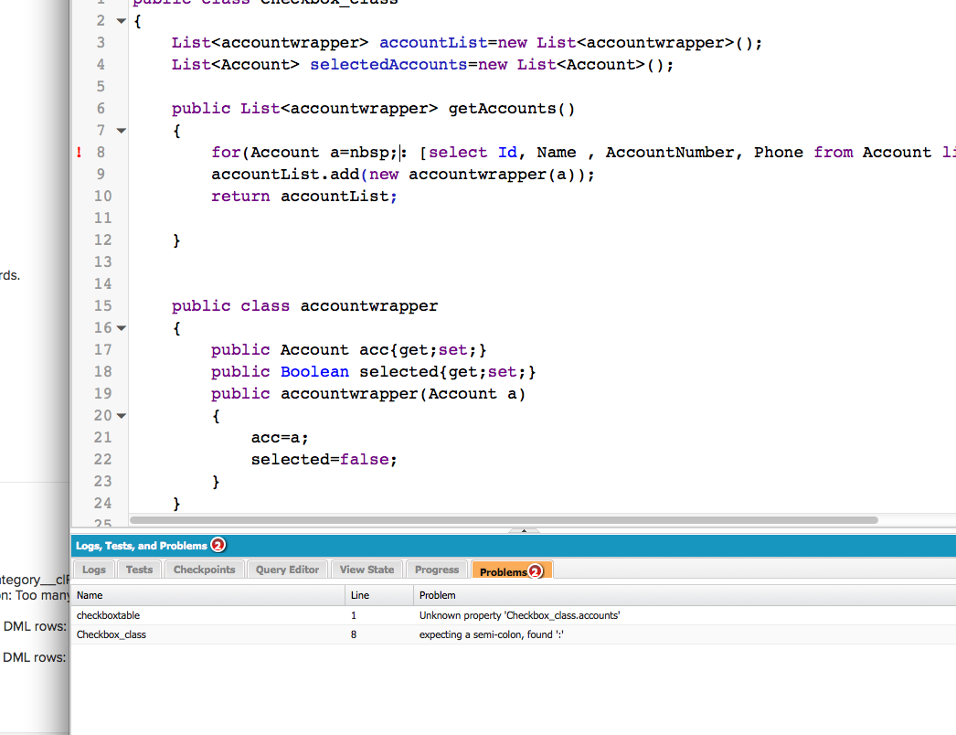Click the red badge on the Logs, Tests, and Problems header
This screenshot has height=735, width=956.
(218, 546)
